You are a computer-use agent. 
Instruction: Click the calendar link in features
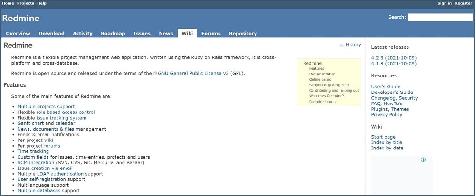click(x=65, y=123)
